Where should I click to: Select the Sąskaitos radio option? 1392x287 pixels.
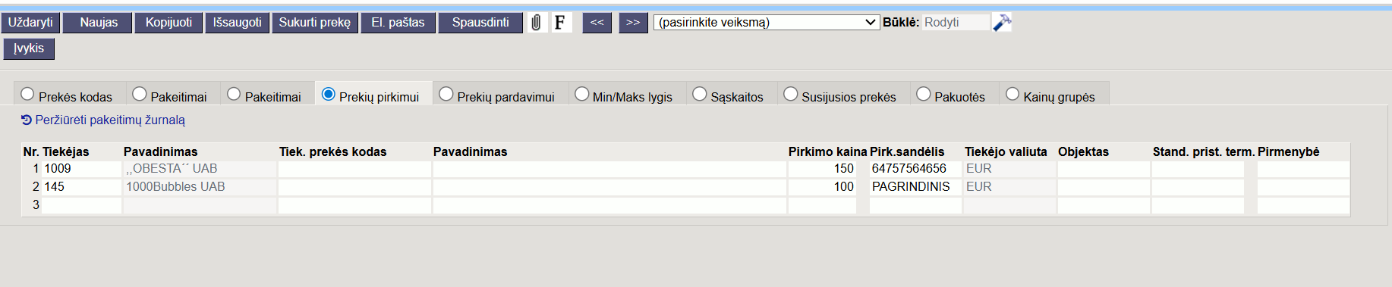point(700,94)
